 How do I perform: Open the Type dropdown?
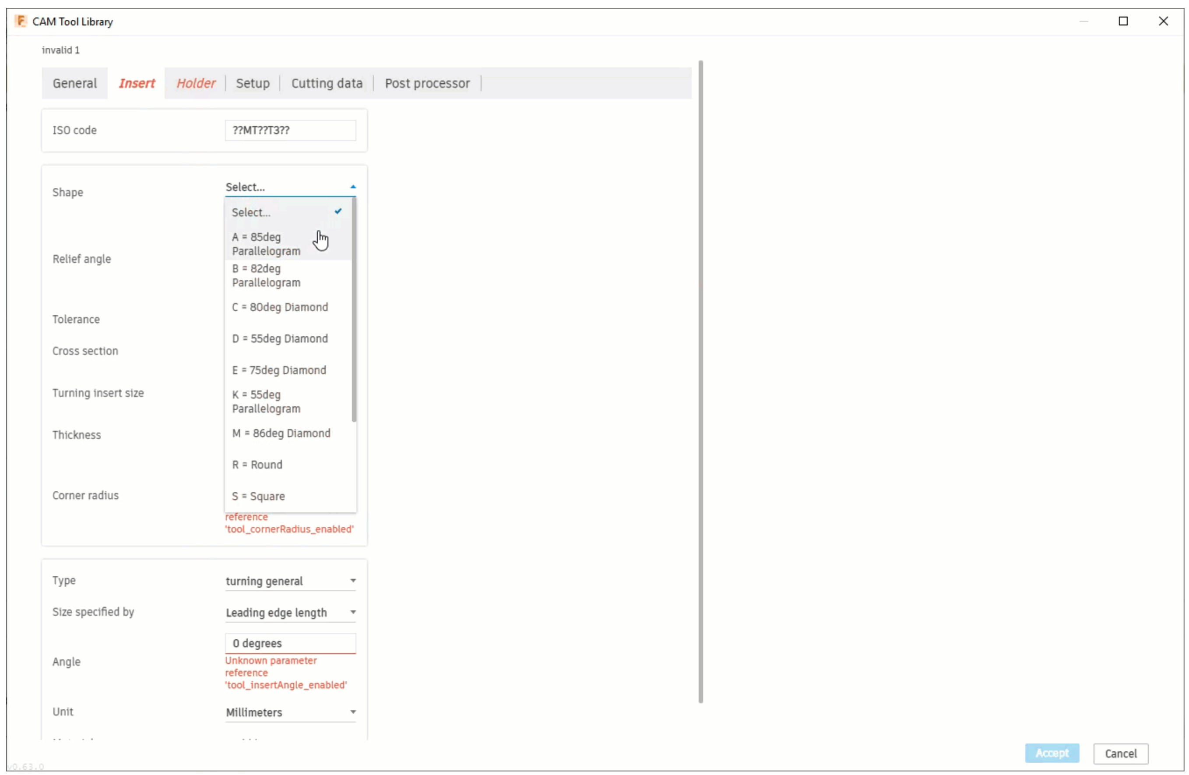pyautogui.click(x=290, y=581)
